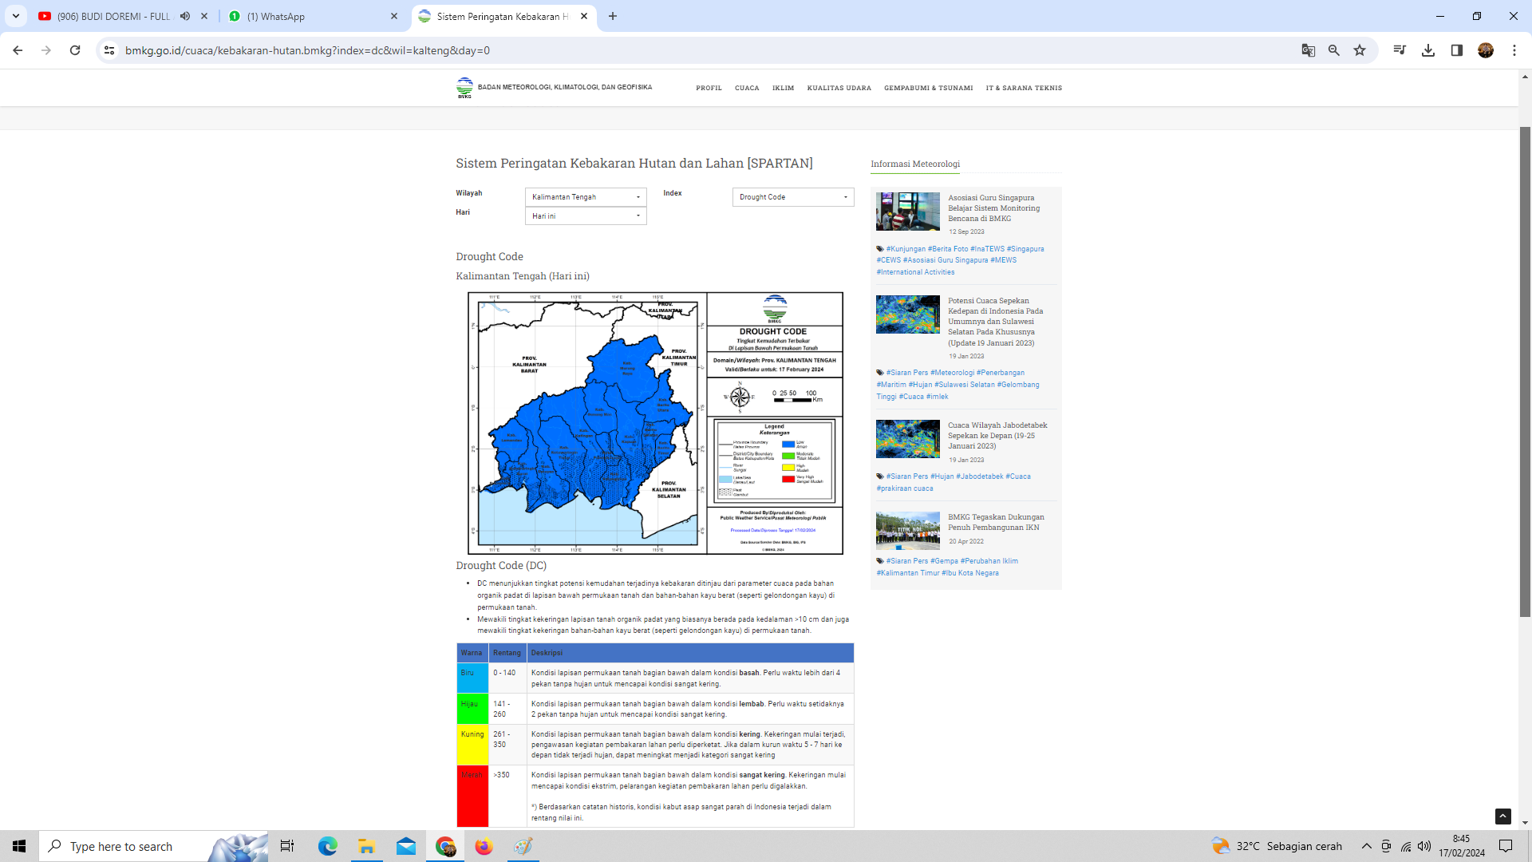Open article Cuaca Wilayah Jabodetabek
Viewport: 1532px width, 862px height.
coord(997,436)
